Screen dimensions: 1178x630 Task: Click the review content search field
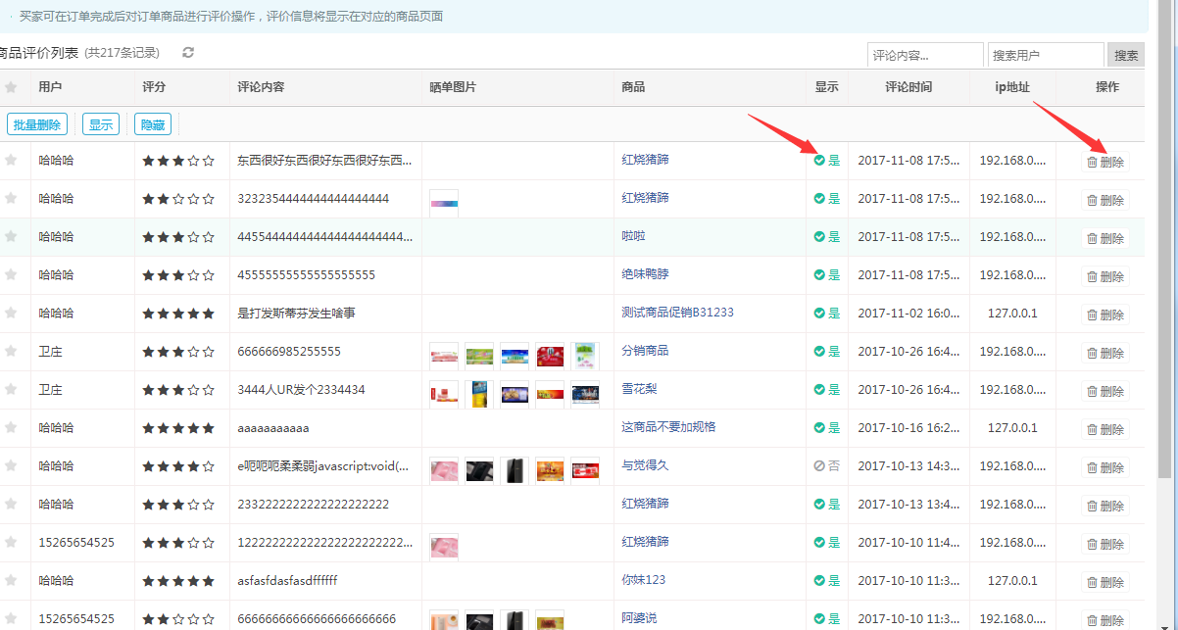[924, 56]
